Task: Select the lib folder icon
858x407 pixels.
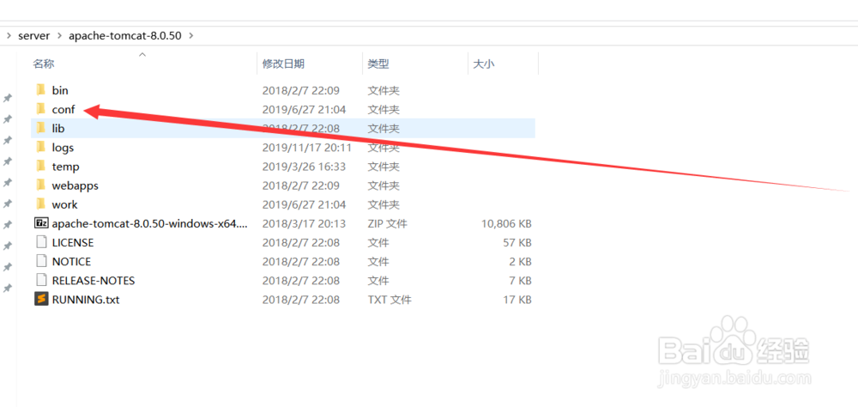Action: pos(40,128)
